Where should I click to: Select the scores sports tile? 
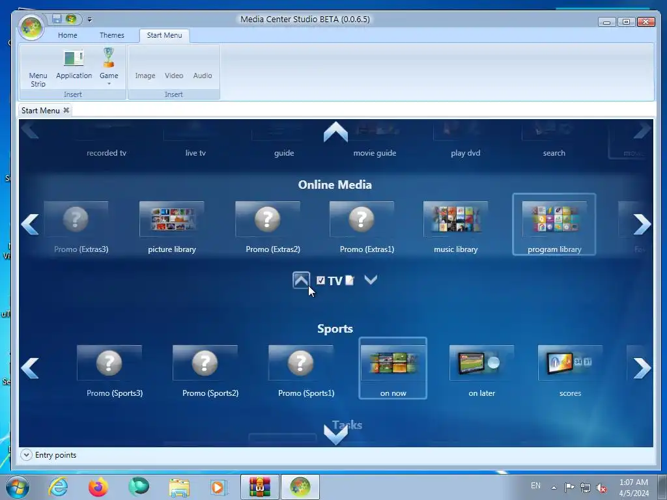click(571, 371)
